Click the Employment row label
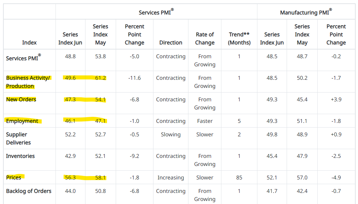This screenshot has height=204, width=358. tap(22, 121)
